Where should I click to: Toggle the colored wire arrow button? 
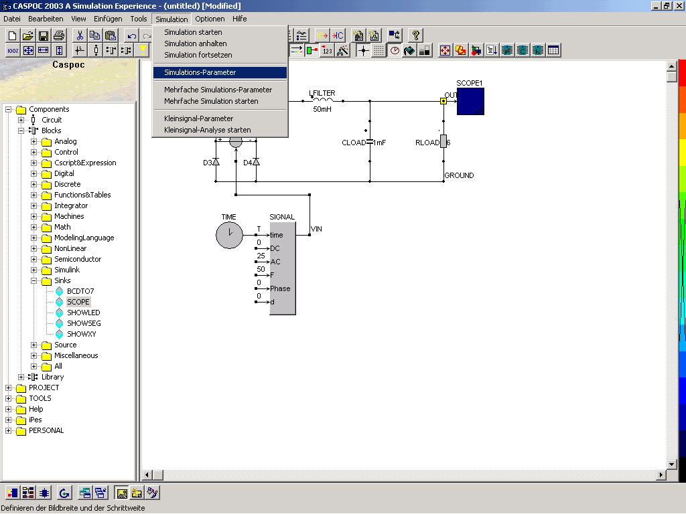[x=296, y=50]
